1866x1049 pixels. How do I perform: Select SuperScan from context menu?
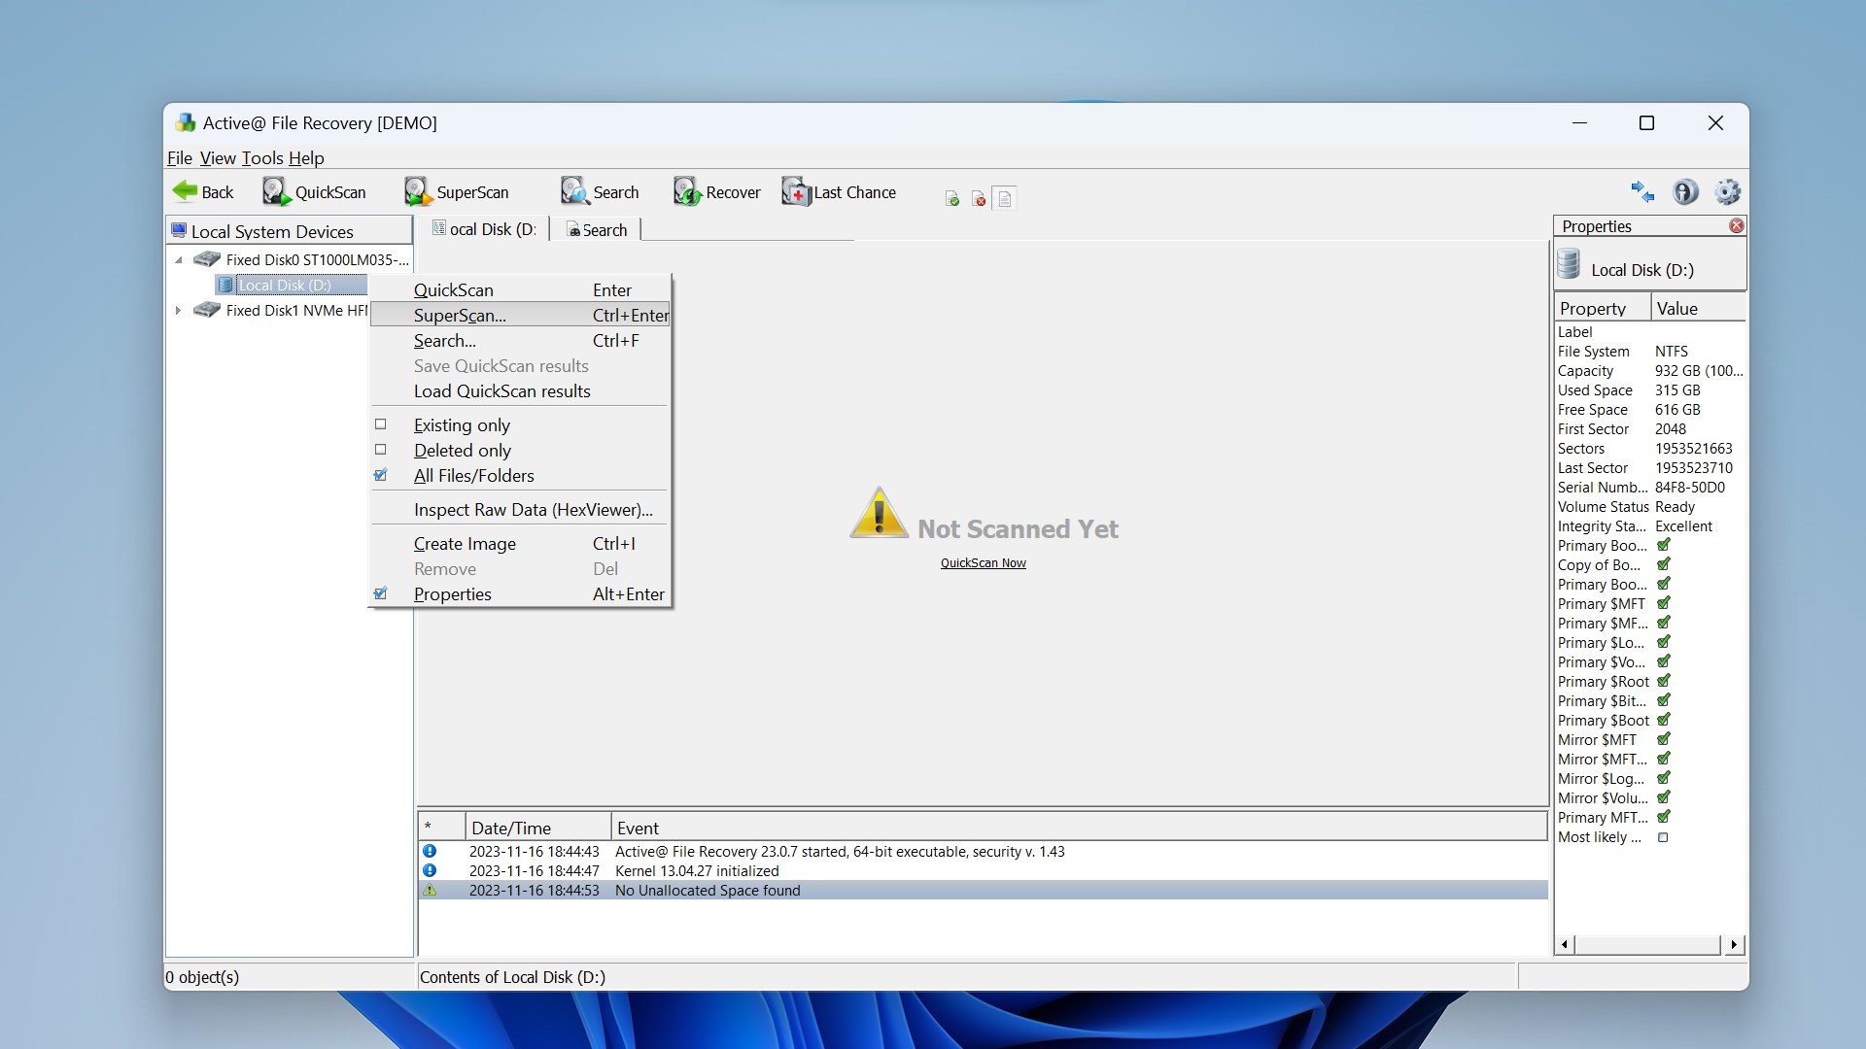458,314
